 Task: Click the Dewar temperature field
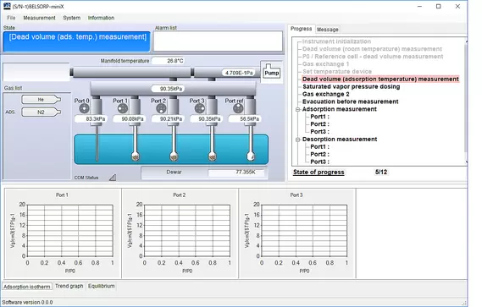235,173
